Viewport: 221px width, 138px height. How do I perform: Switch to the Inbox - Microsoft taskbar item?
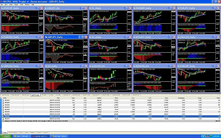[x=22, y=136]
